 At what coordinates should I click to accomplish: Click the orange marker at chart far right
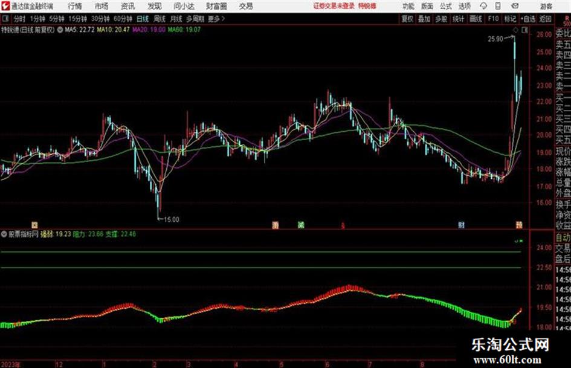pyautogui.click(x=519, y=225)
